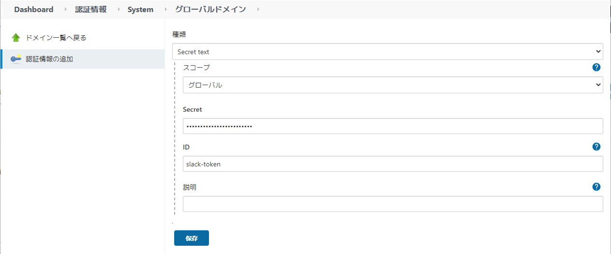Focus the Secret password field
The width and height of the screenshot is (611, 254).
pos(392,126)
